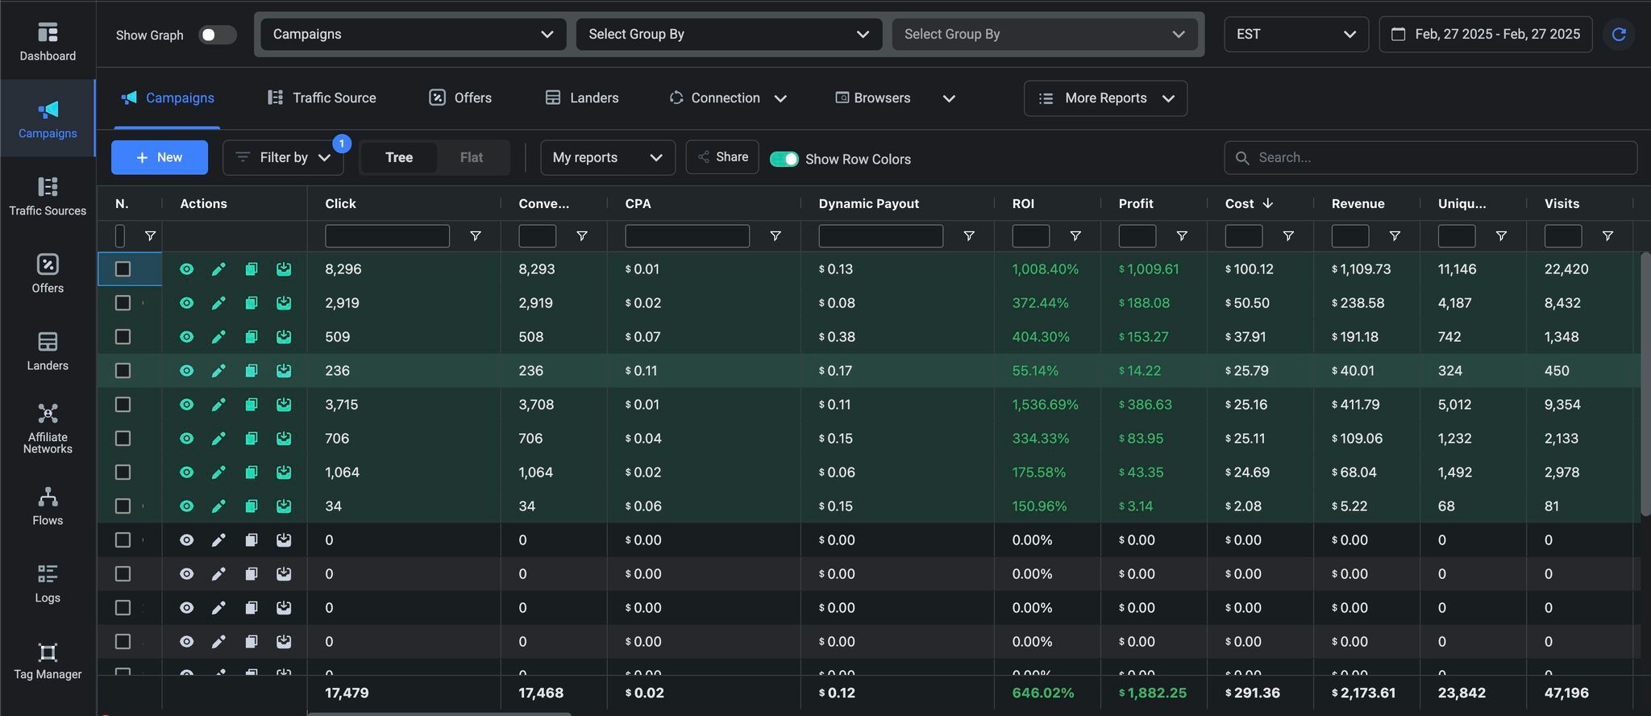1651x716 pixels.
Task: Check the checkbox for 236 clicks row
Action: tap(123, 371)
